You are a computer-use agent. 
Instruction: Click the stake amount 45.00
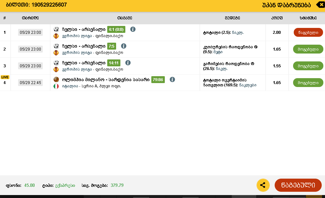pyautogui.click(x=29, y=186)
